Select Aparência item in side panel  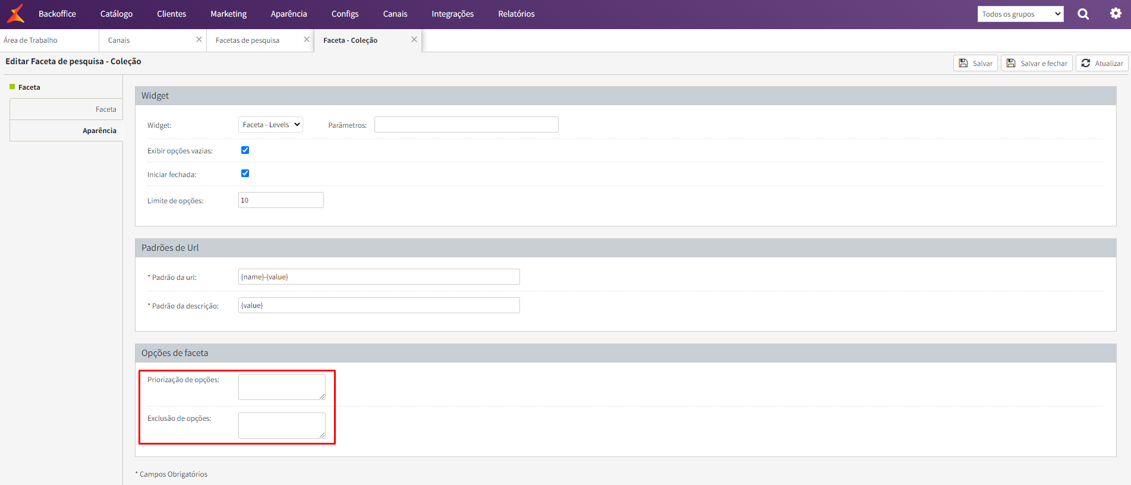66,131
